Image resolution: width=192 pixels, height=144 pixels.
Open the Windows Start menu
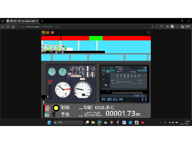[x=49, y=122]
